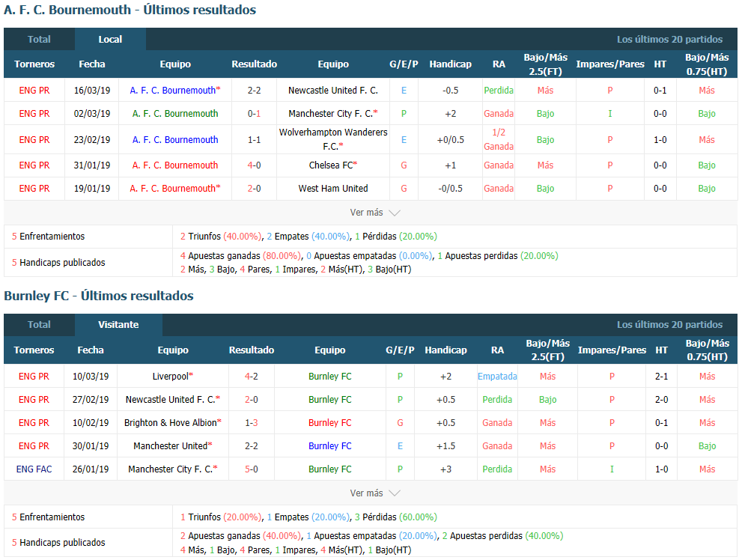
Task: Click ENG PR in the 16/03/19 row
Action: 34,91
